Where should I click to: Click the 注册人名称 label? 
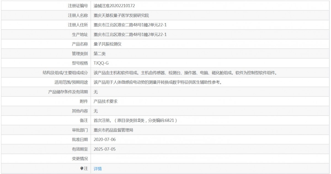tap(78, 15)
